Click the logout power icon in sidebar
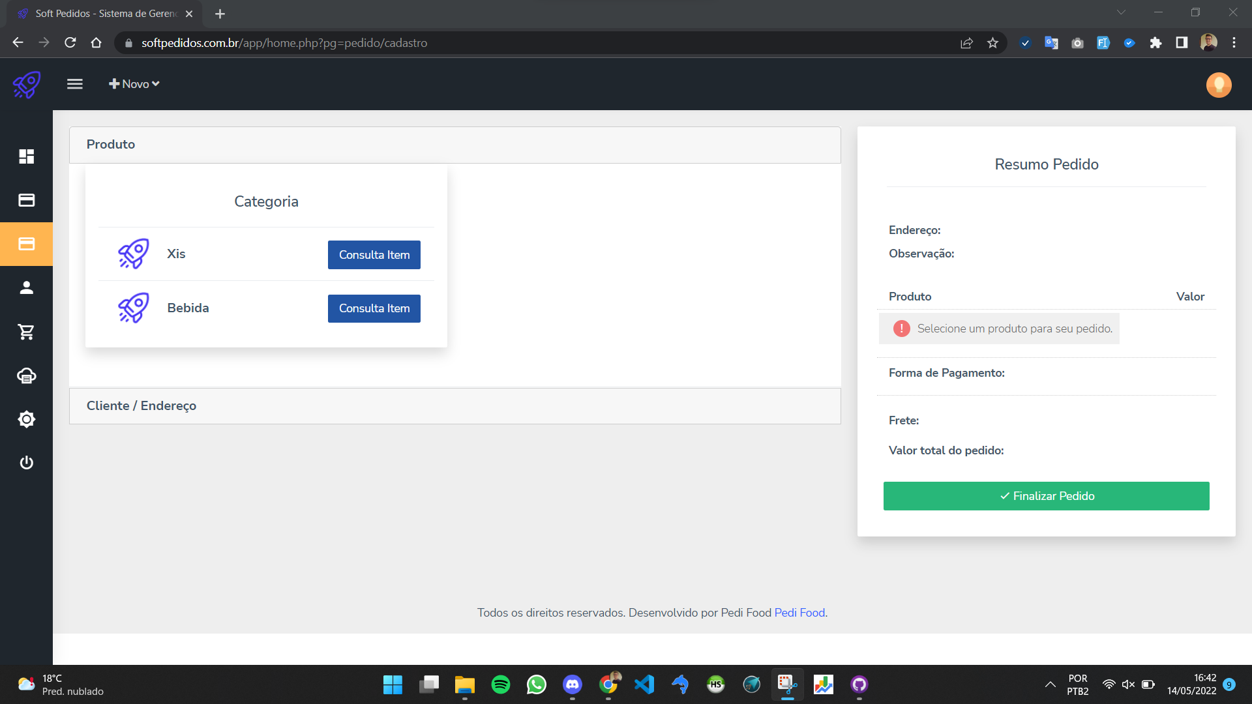 coord(26,463)
